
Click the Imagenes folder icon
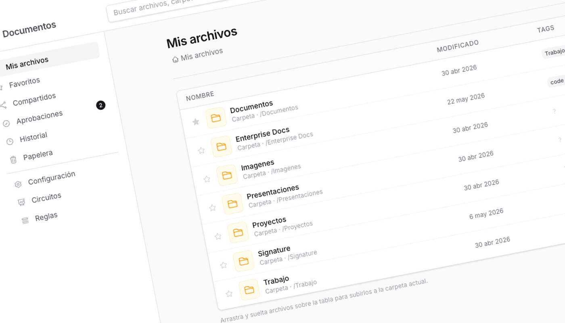(x=227, y=175)
